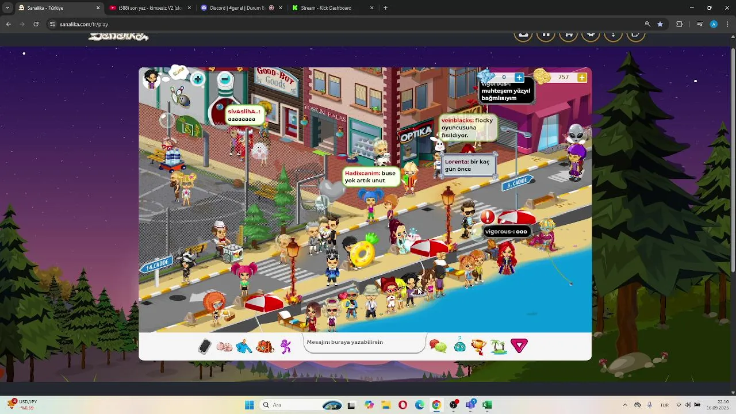Open Excel from the taskbar
This screenshot has width=736, height=414.
coord(487,405)
